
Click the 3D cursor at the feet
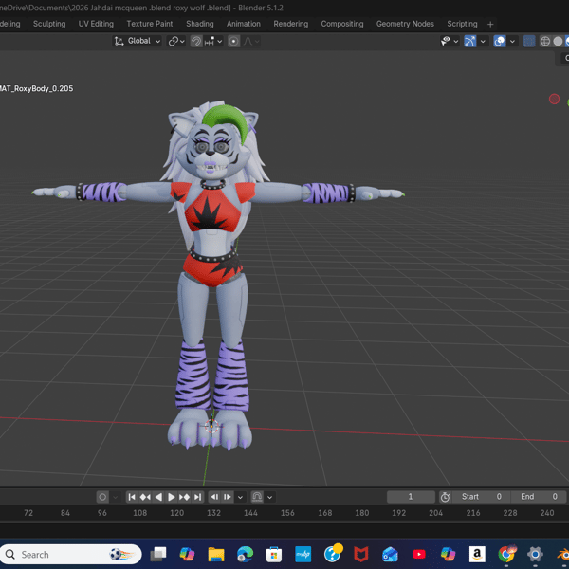[211, 426]
